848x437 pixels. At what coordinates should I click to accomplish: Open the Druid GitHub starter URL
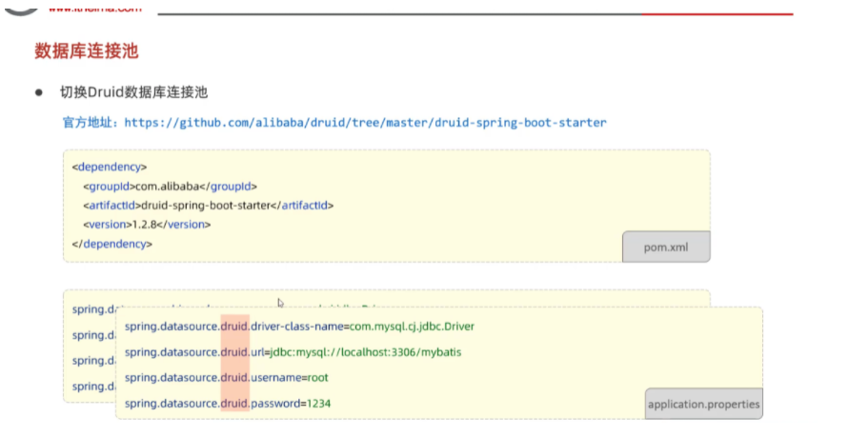click(365, 123)
